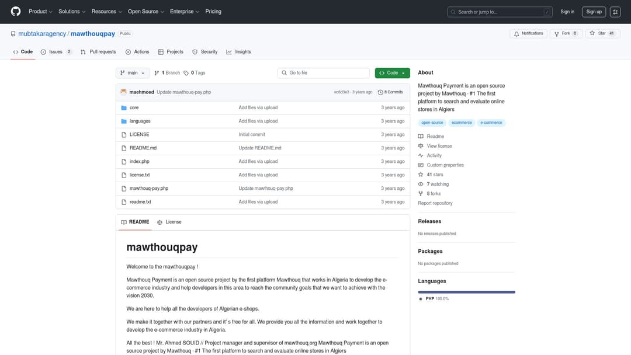Click Report repository link
Image resolution: width=631 pixels, height=355 pixels.
click(x=435, y=203)
